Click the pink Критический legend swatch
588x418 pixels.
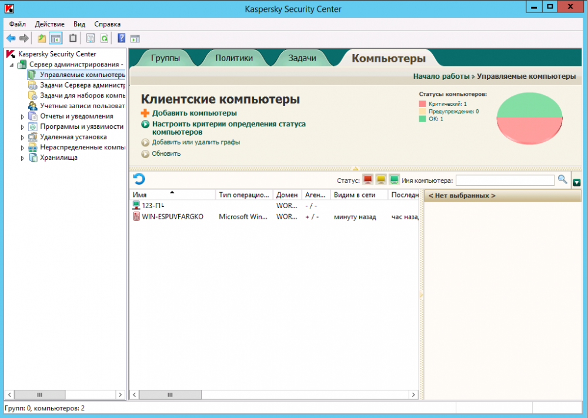click(x=422, y=104)
